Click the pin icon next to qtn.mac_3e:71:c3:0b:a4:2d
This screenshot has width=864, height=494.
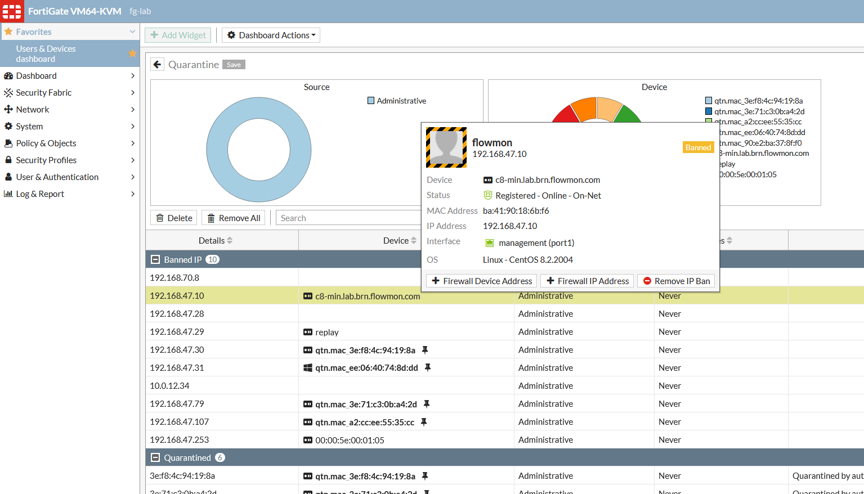[427, 404]
